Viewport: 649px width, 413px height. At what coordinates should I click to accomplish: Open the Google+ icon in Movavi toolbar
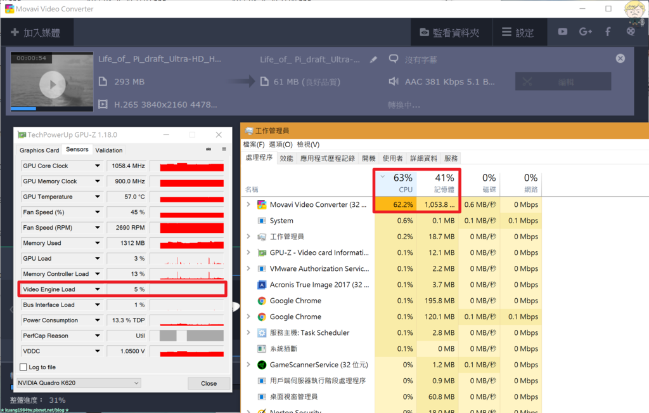coord(585,32)
